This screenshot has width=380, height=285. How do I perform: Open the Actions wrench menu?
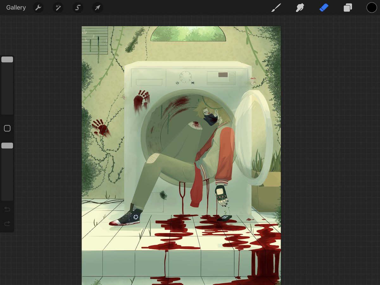(x=38, y=8)
